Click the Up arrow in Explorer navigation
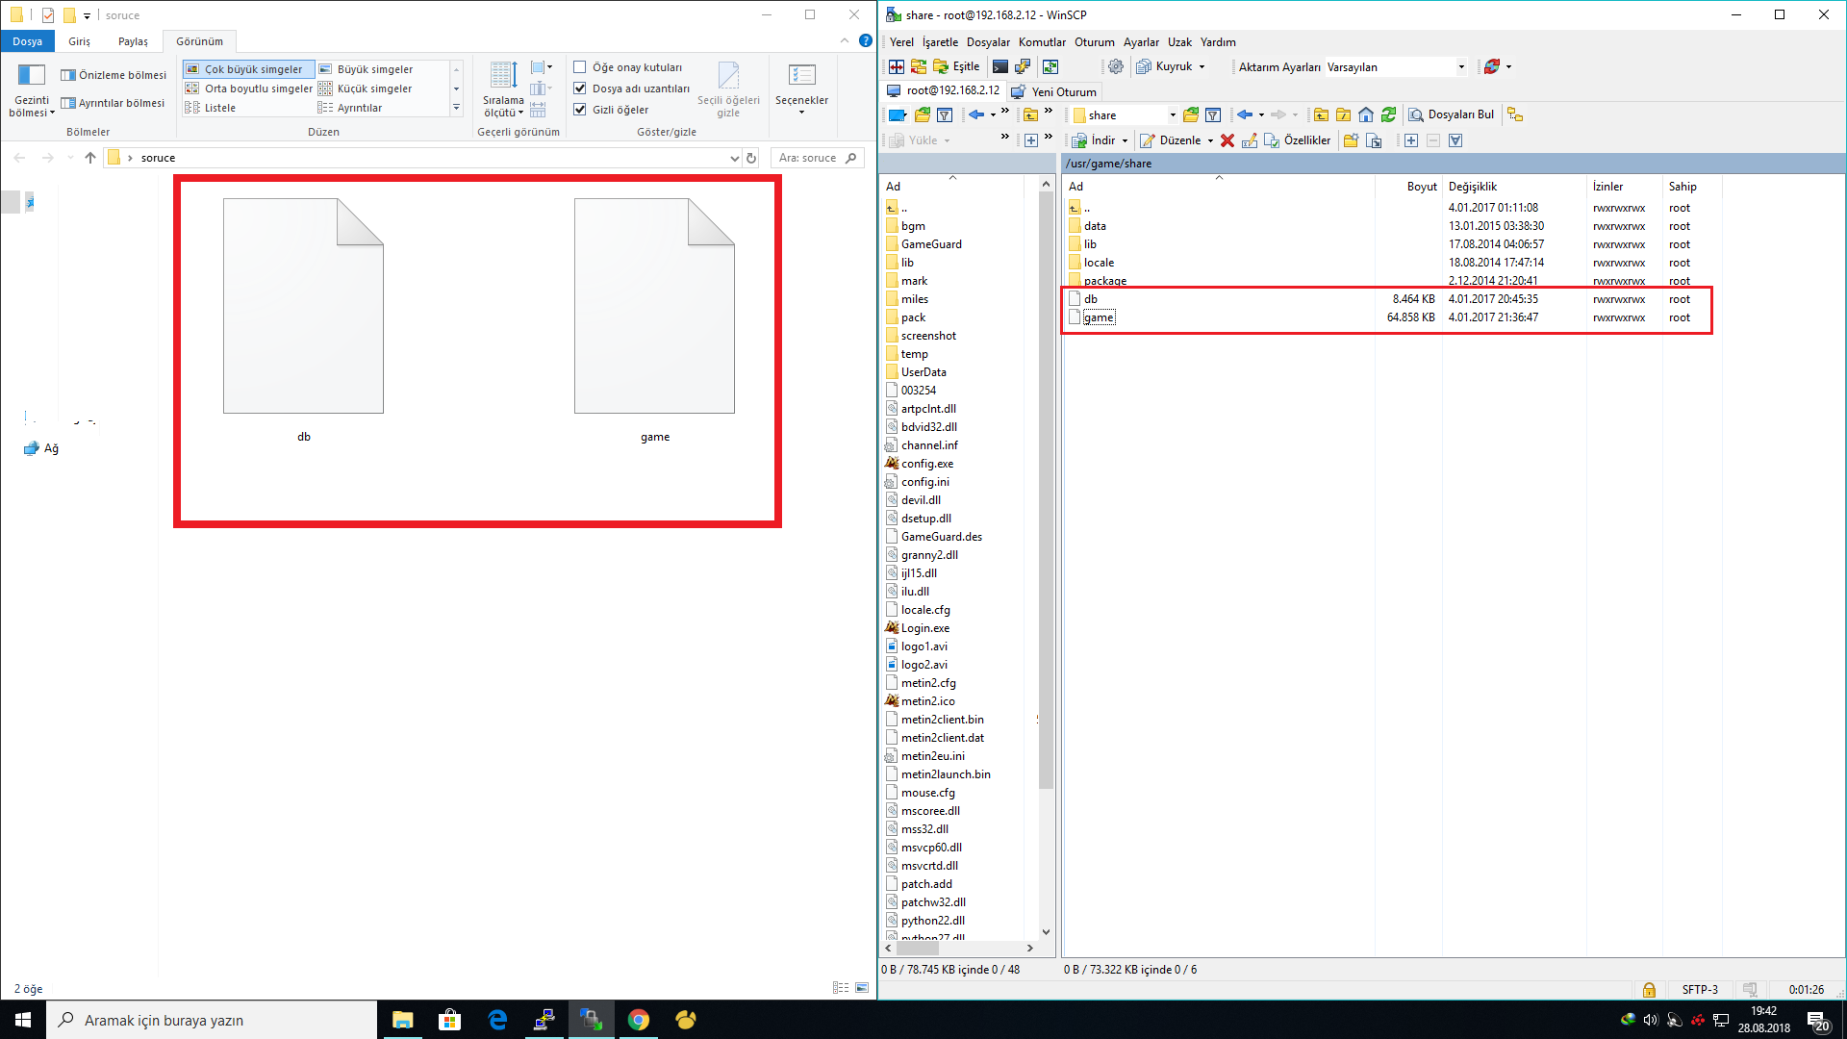 90,158
